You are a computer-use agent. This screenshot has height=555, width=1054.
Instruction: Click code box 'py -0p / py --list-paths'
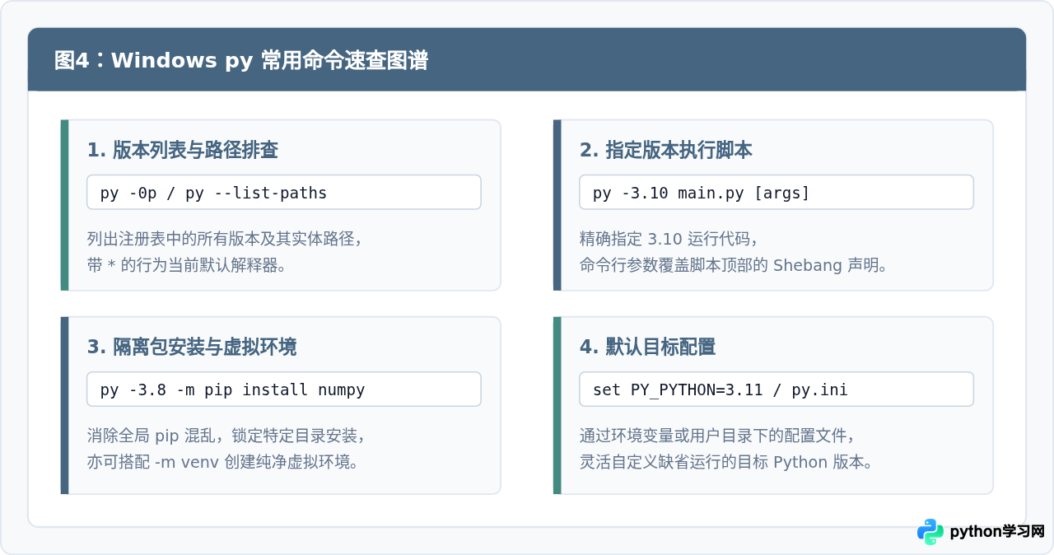(284, 192)
